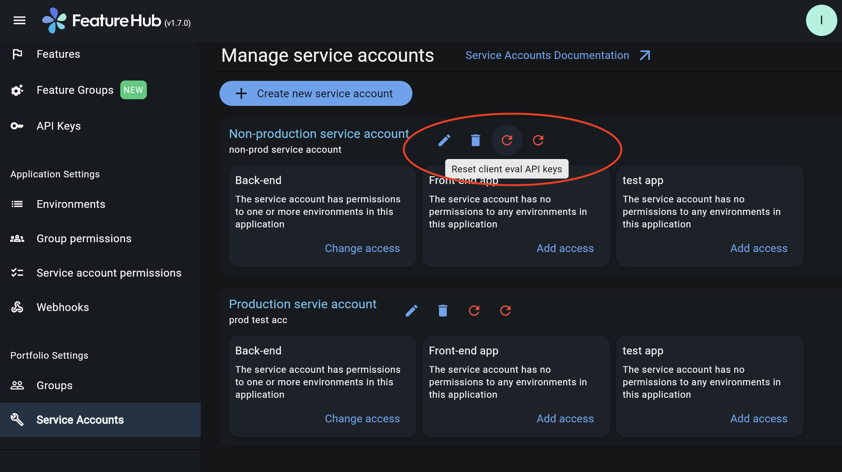Image resolution: width=842 pixels, height=472 pixels.
Task: Reset client eval API keys for Production account
Action: pyautogui.click(x=474, y=310)
